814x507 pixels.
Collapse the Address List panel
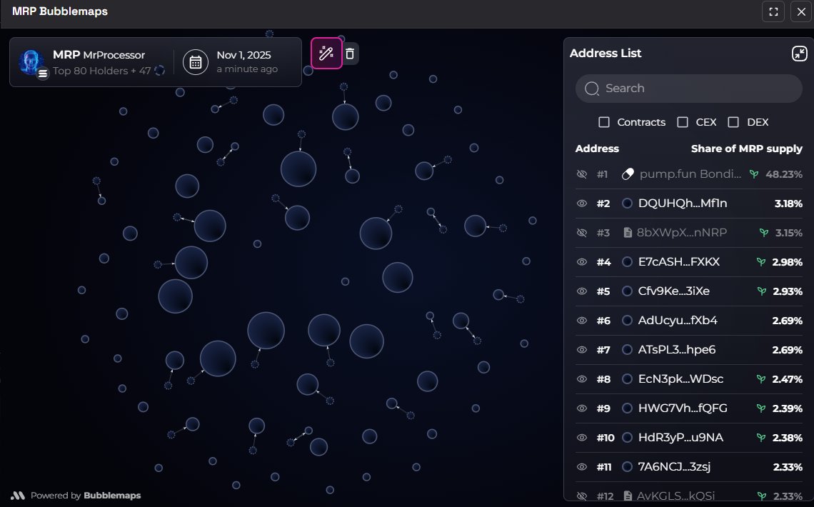800,53
